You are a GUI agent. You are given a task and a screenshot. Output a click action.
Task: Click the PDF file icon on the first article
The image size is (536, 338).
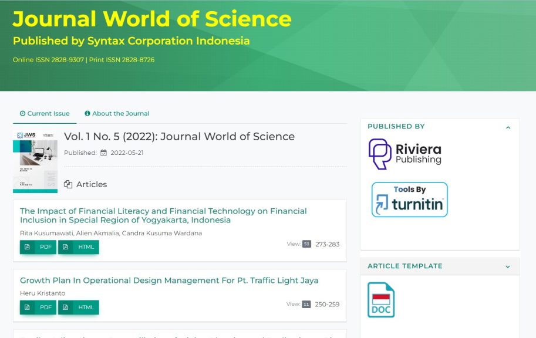(28, 247)
